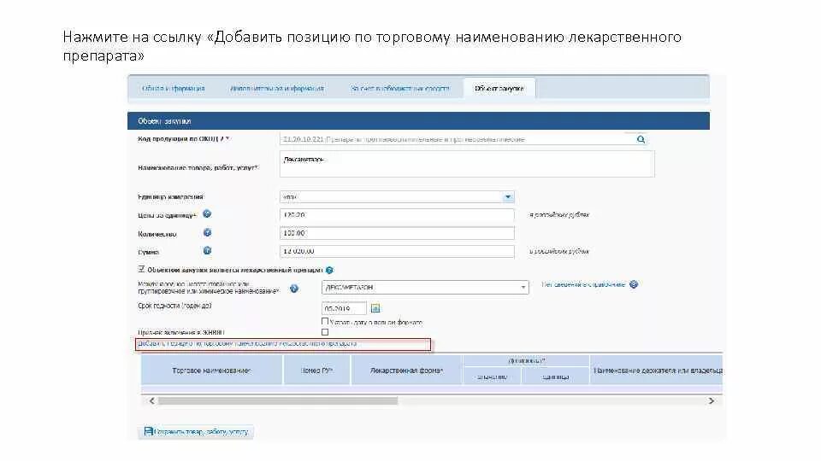Click the quantity field 100.00
Screen dimensions: 821x461
click(x=397, y=233)
